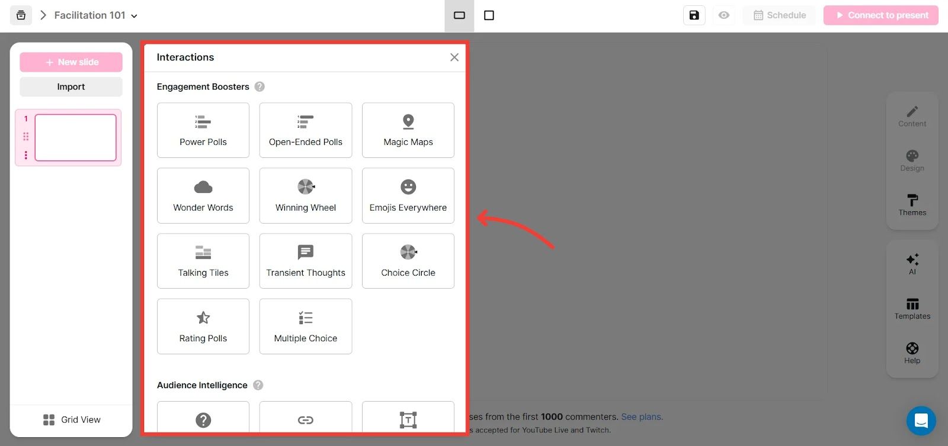This screenshot has width=948, height=446.
Task: Click the save icon in top bar
Action: [x=694, y=15]
